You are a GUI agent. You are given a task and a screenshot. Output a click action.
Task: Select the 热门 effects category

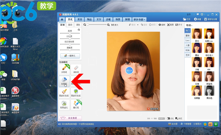187,31
